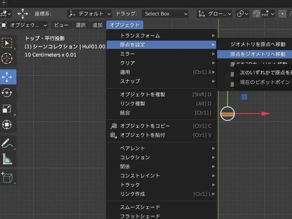The height and width of the screenshot is (219, 292).
Task: Close the オブジェクト menu header
Action: (125, 25)
